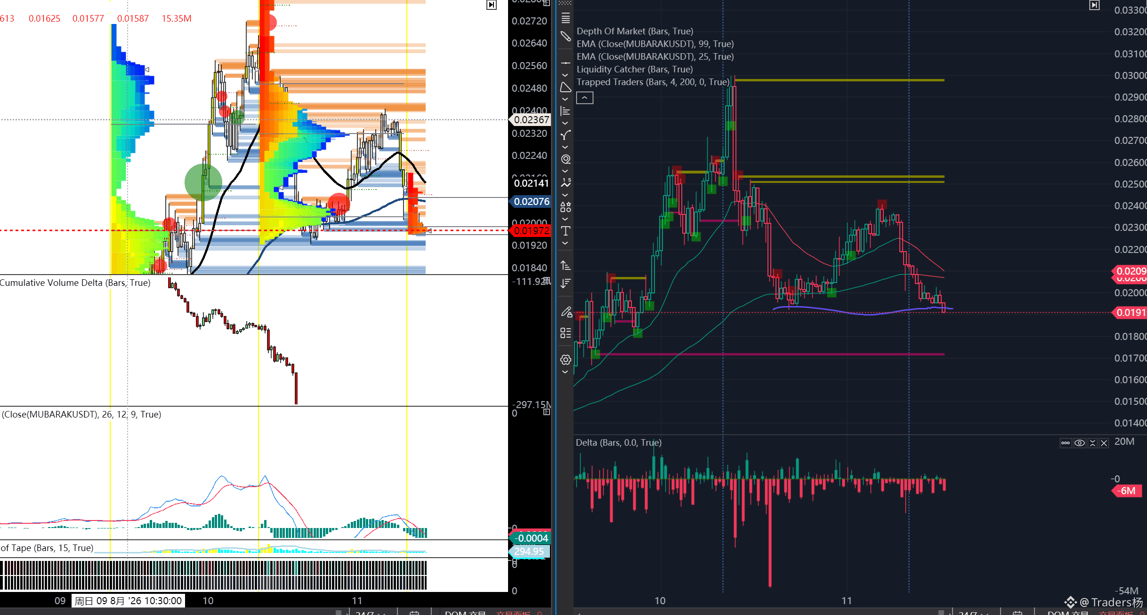The width and height of the screenshot is (1147, 615).
Task: Click the Trapped Traders indicator label
Action: click(653, 82)
